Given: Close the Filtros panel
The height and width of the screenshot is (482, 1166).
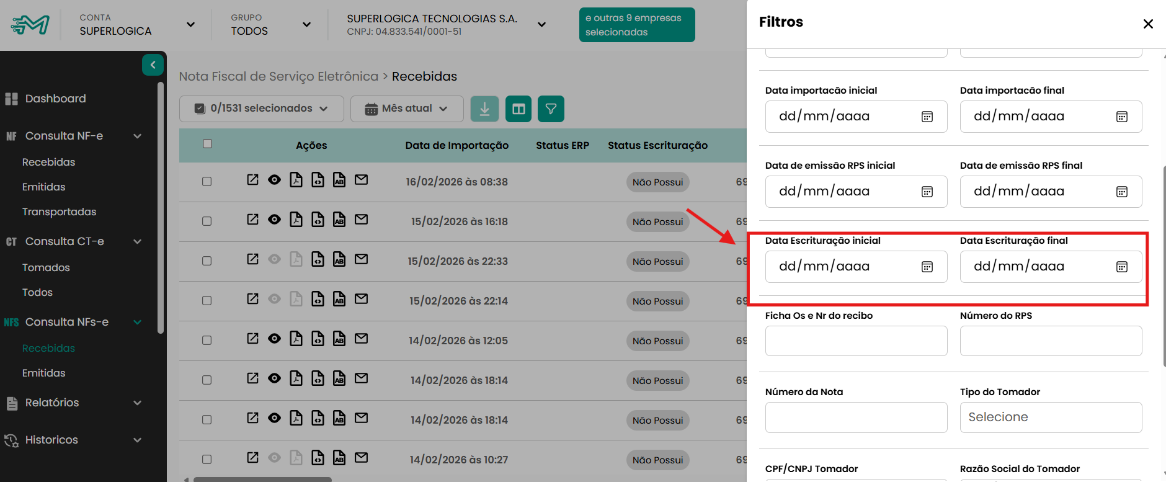Looking at the screenshot, I should tap(1147, 24).
